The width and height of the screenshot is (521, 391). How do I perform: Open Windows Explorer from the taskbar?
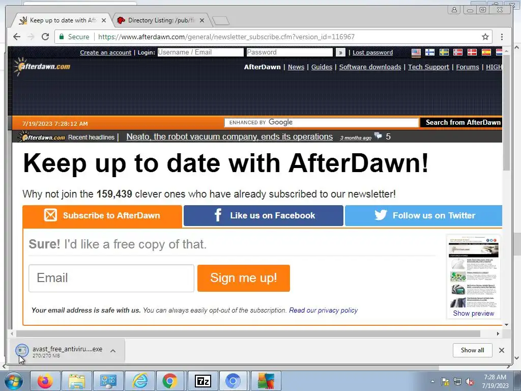77,381
